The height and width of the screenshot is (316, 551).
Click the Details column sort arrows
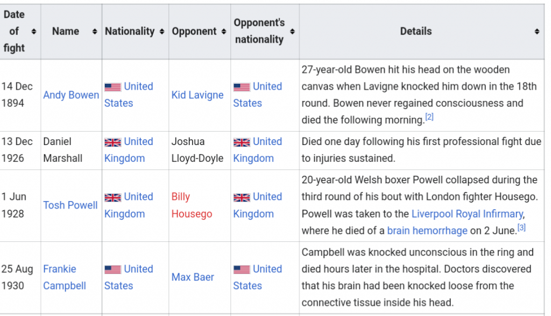click(536, 32)
